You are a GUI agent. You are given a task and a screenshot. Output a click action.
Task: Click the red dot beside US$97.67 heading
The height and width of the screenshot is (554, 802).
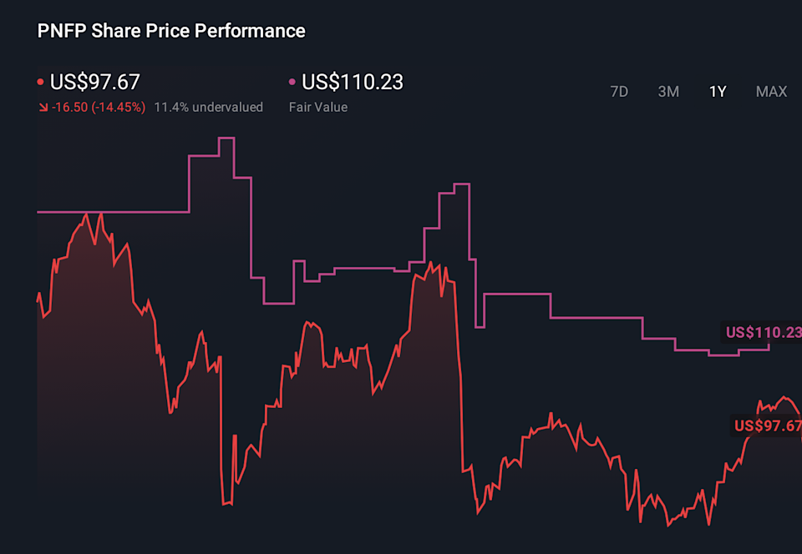(41, 83)
